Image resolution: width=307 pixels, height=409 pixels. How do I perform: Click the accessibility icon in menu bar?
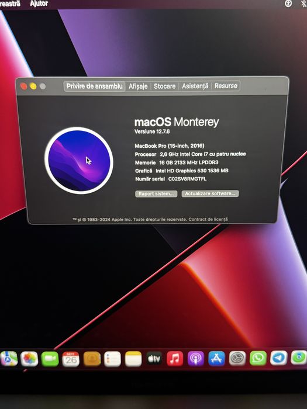[288, 4]
